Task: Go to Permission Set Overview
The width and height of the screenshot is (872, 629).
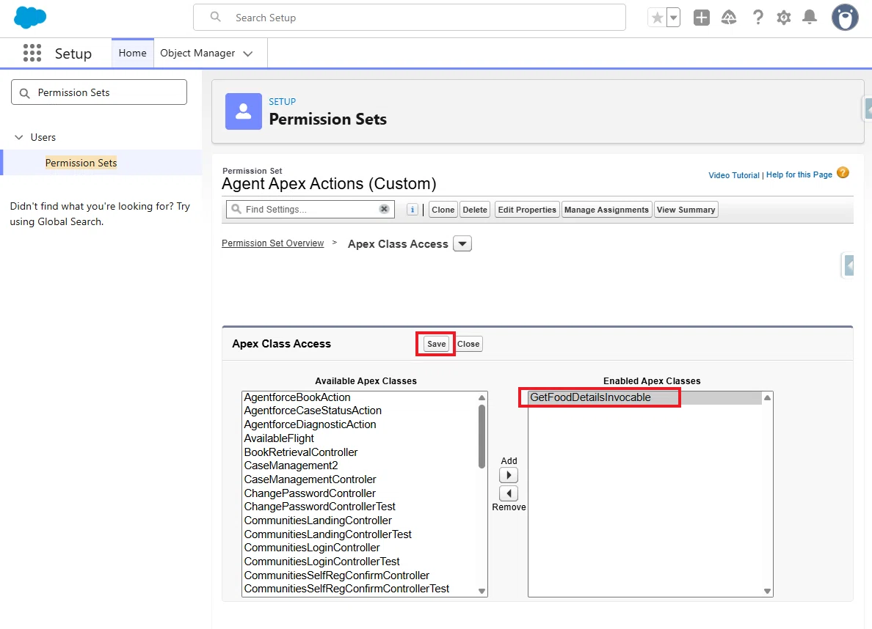Action: (x=272, y=243)
